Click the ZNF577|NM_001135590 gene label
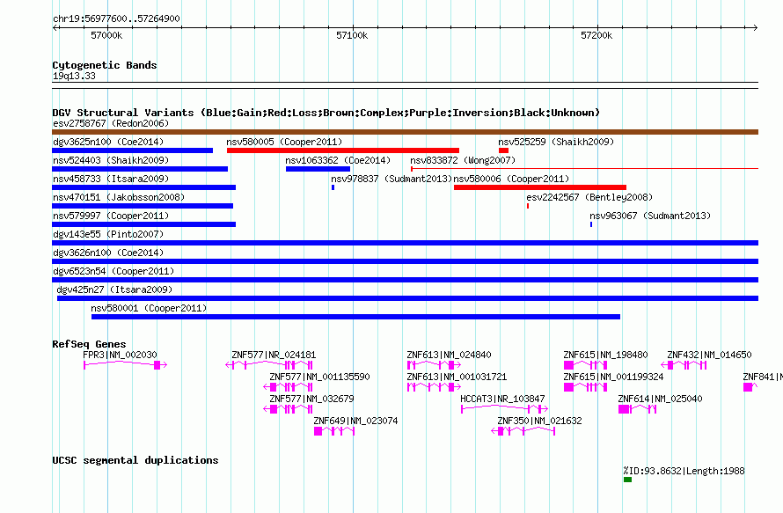The image size is (783, 513). (319, 377)
